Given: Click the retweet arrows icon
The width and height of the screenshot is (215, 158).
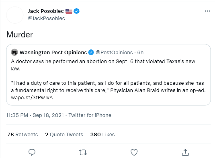Looking at the screenshot, I should tap(83, 152).
